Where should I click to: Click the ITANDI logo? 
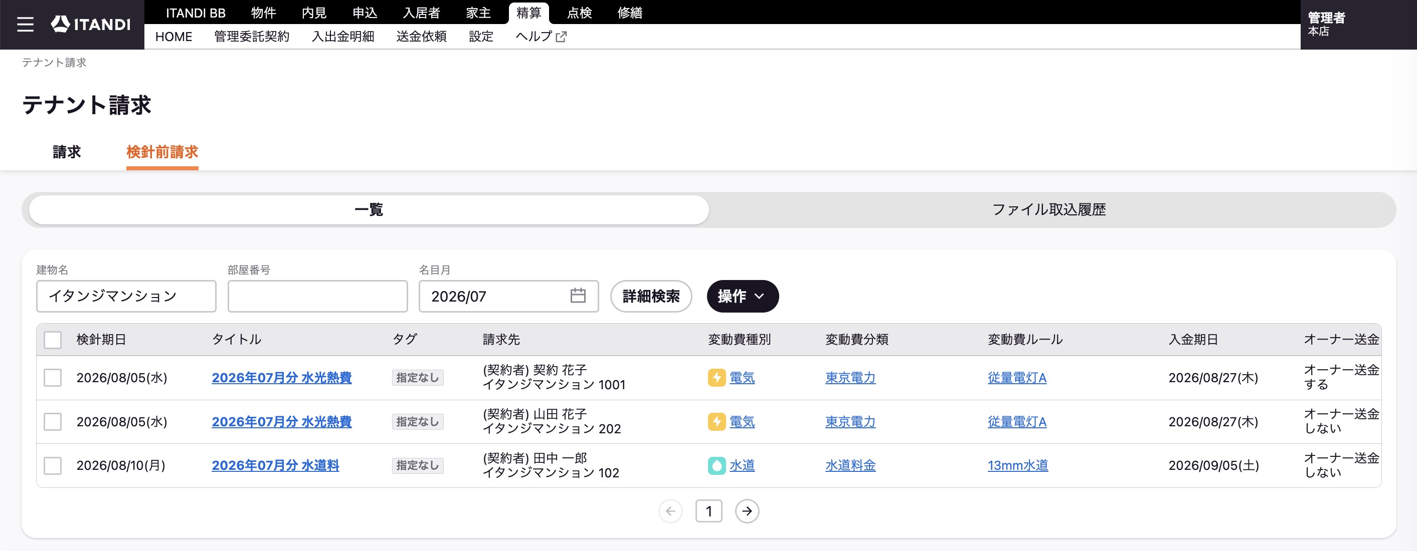[91, 24]
